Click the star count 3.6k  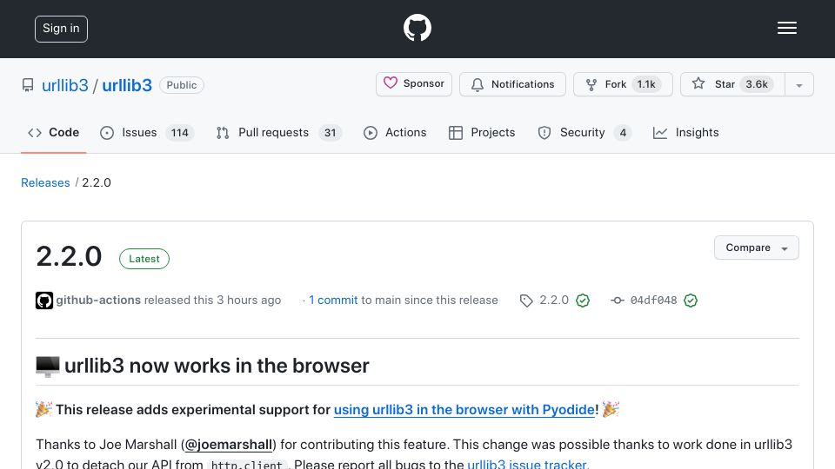tap(756, 84)
